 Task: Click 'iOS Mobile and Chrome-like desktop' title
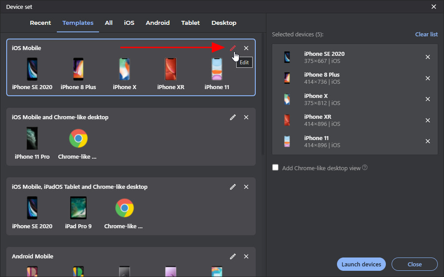(60, 117)
